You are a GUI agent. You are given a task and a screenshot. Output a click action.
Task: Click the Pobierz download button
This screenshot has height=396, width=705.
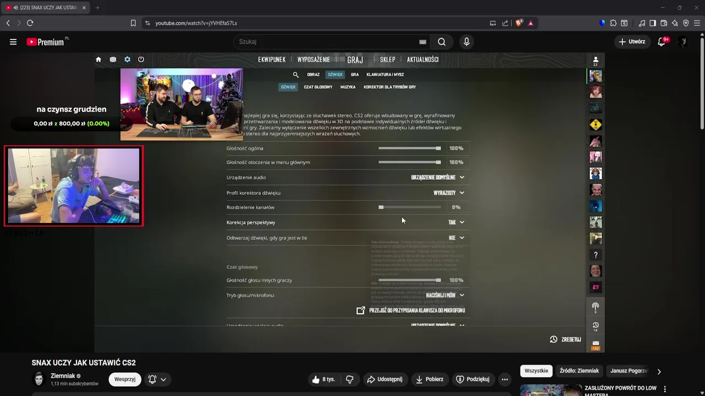point(429,379)
